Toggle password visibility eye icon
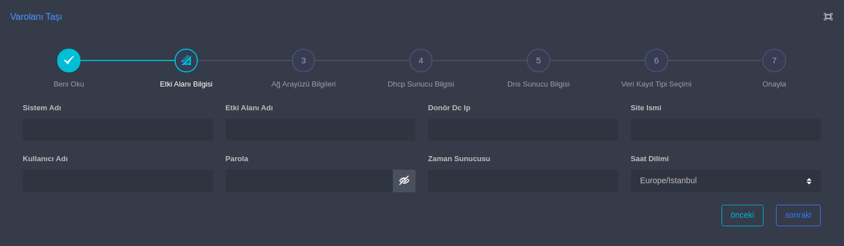The width and height of the screenshot is (844, 246). [404, 181]
